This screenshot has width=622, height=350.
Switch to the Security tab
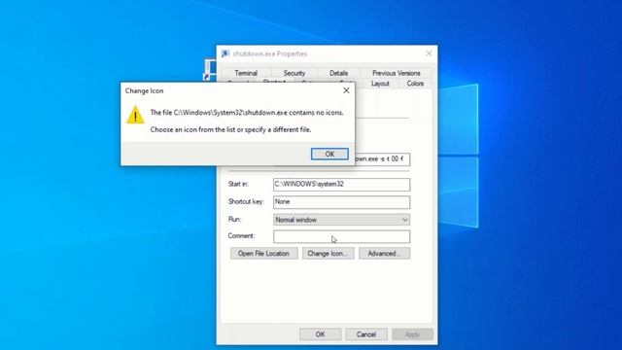294,73
